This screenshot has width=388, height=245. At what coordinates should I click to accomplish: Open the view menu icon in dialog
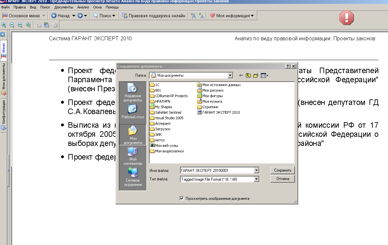coord(264,75)
